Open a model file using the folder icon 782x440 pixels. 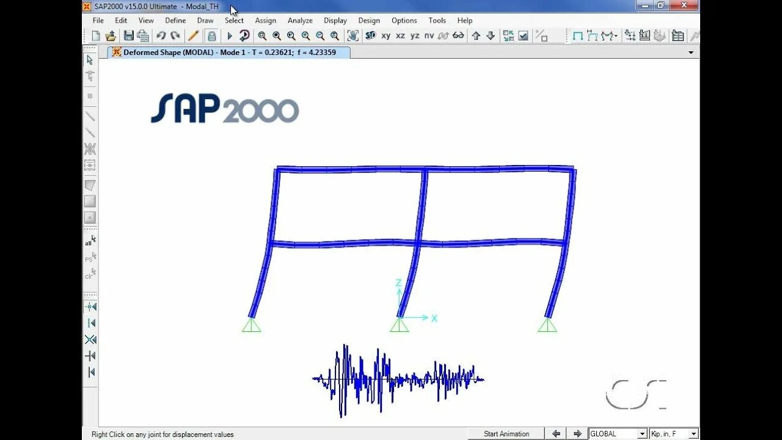click(x=111, y=36)
